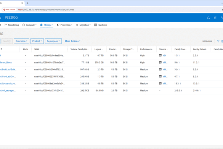
Task: Open the vdi_storage volume link
Action: (x=8, y=91)
